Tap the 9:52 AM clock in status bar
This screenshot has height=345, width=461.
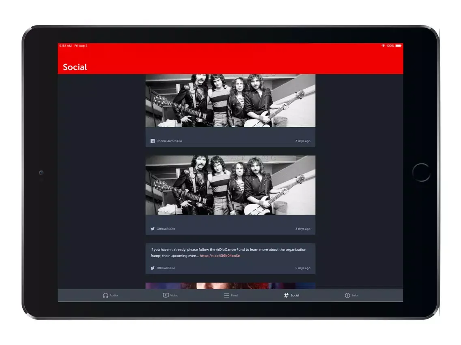(x=65, y=46)
